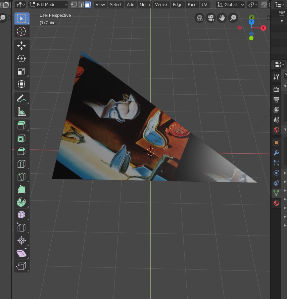Viewport: 287px width, 299px height.
Task: Choose the Rotate tool
Action: point(22,58)
